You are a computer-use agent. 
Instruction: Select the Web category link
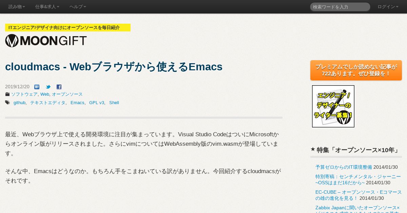pyautogui.click(x=45, y=94)
